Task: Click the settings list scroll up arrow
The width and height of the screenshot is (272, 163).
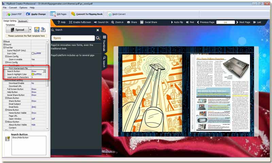Action: 47,42
